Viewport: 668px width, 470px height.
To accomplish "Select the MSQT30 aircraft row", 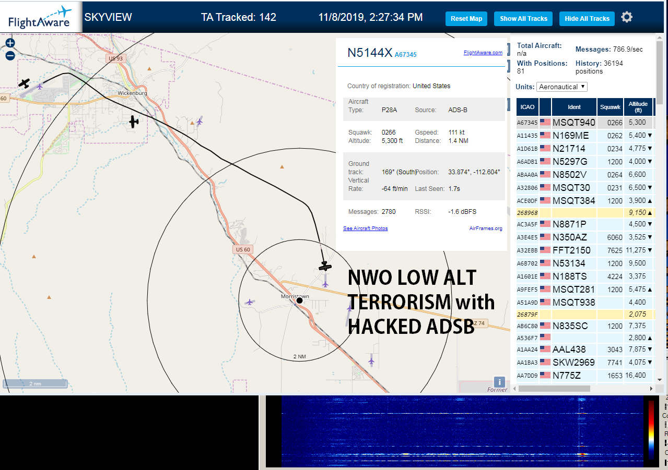I will point(585,187).
